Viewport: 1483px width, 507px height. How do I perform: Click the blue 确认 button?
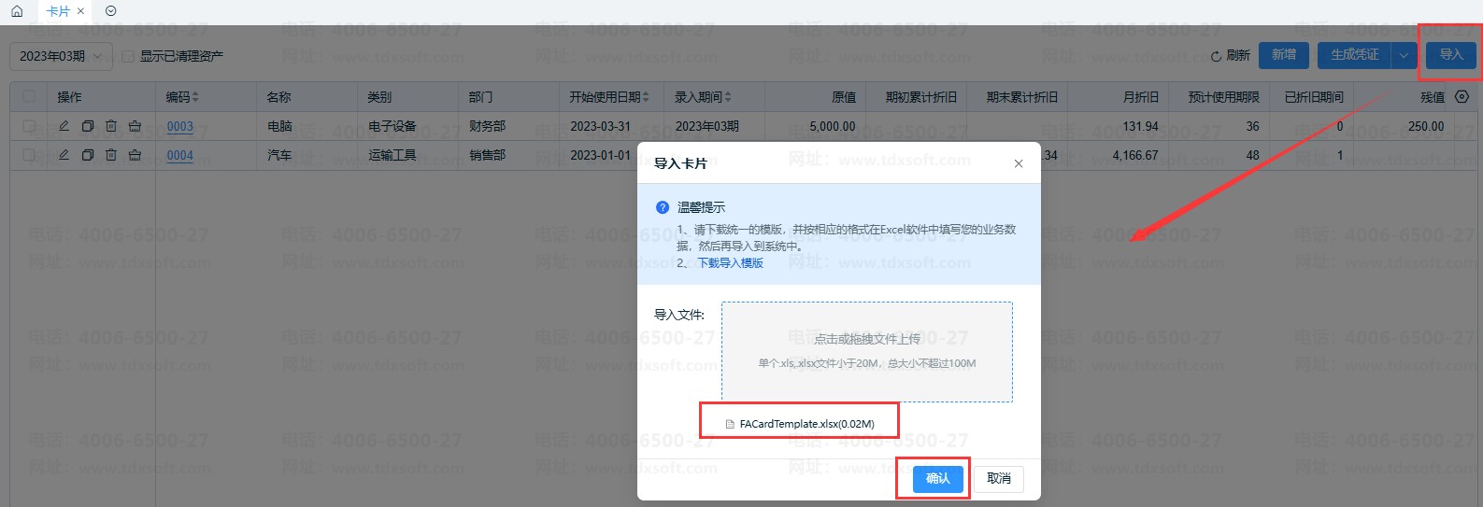pos(937,479)
